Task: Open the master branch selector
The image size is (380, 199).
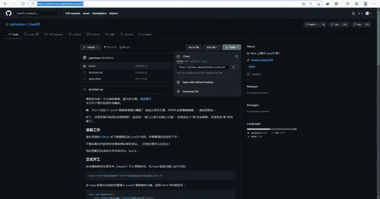Action: tap(91, 47)
